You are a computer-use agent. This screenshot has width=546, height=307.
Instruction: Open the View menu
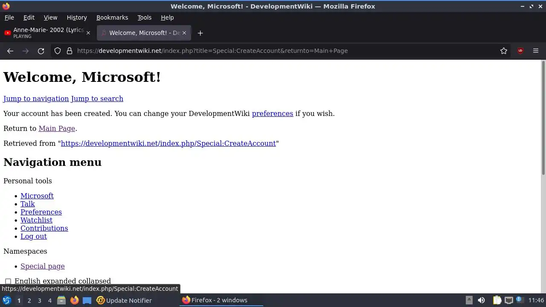coord(50,17)
